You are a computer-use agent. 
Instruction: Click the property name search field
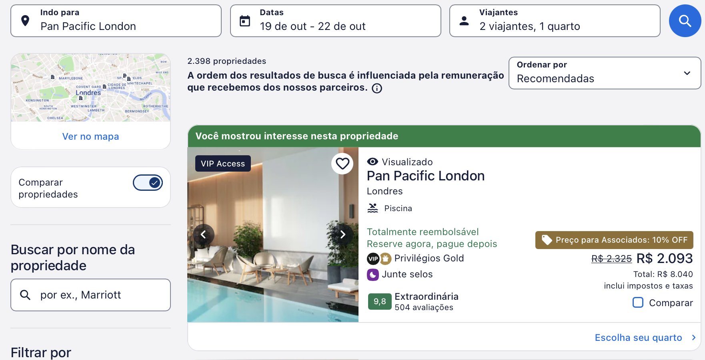coord(90,295)
